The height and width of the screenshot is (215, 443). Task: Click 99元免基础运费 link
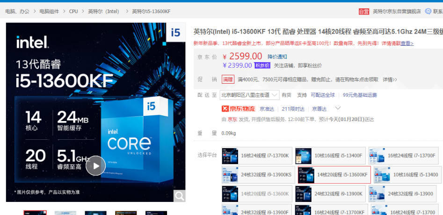[x=360, y=95]
